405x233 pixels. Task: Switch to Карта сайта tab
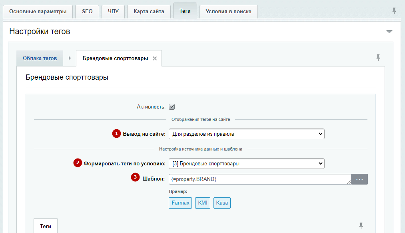coord(149,11)
